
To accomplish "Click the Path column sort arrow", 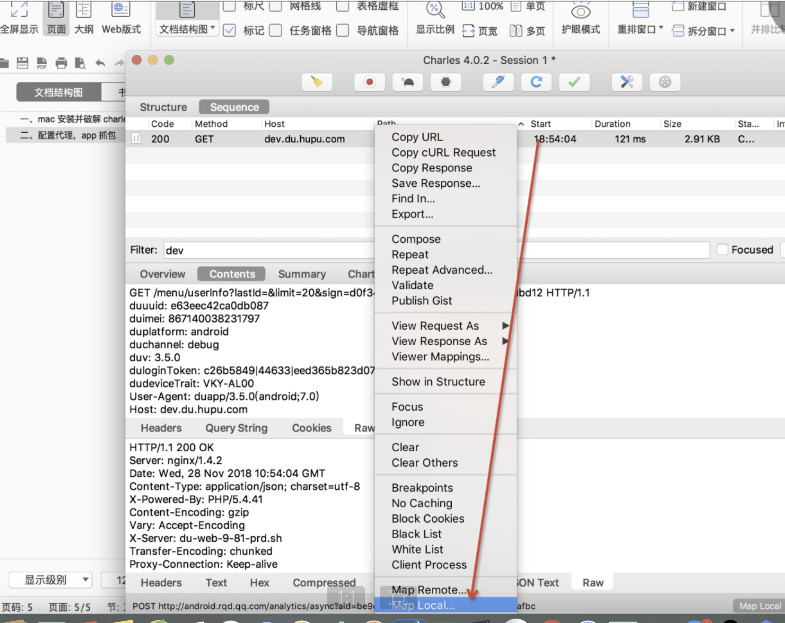I will [521, 124].
